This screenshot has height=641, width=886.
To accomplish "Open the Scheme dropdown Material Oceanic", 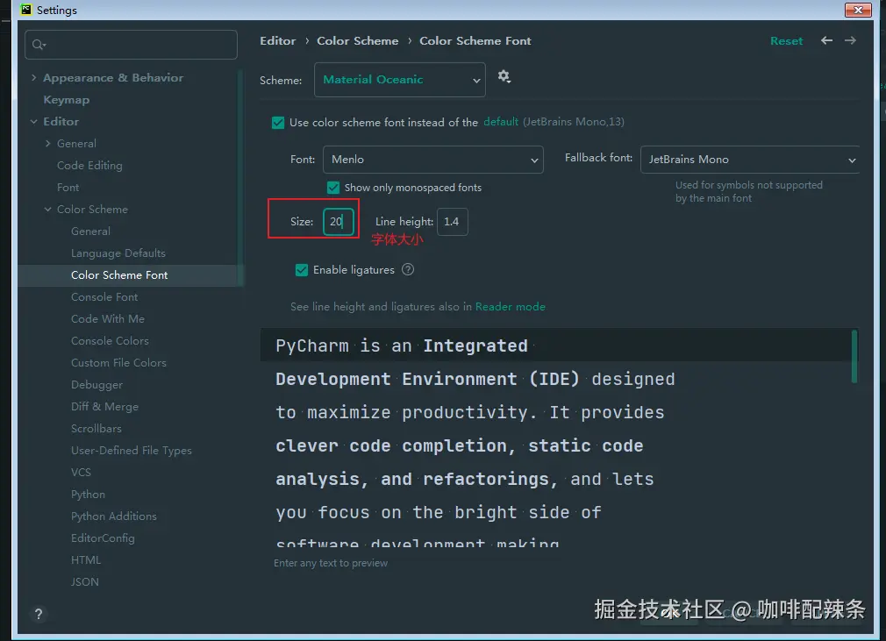I will (399, 80).
